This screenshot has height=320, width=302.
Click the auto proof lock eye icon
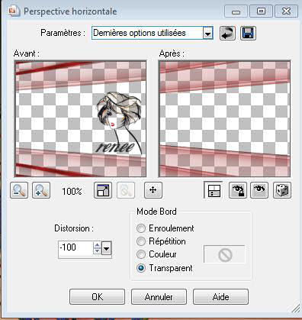238,190
